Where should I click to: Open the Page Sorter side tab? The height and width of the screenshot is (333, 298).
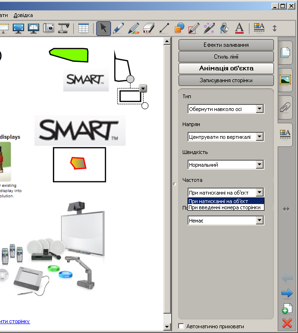click(285, 52)
